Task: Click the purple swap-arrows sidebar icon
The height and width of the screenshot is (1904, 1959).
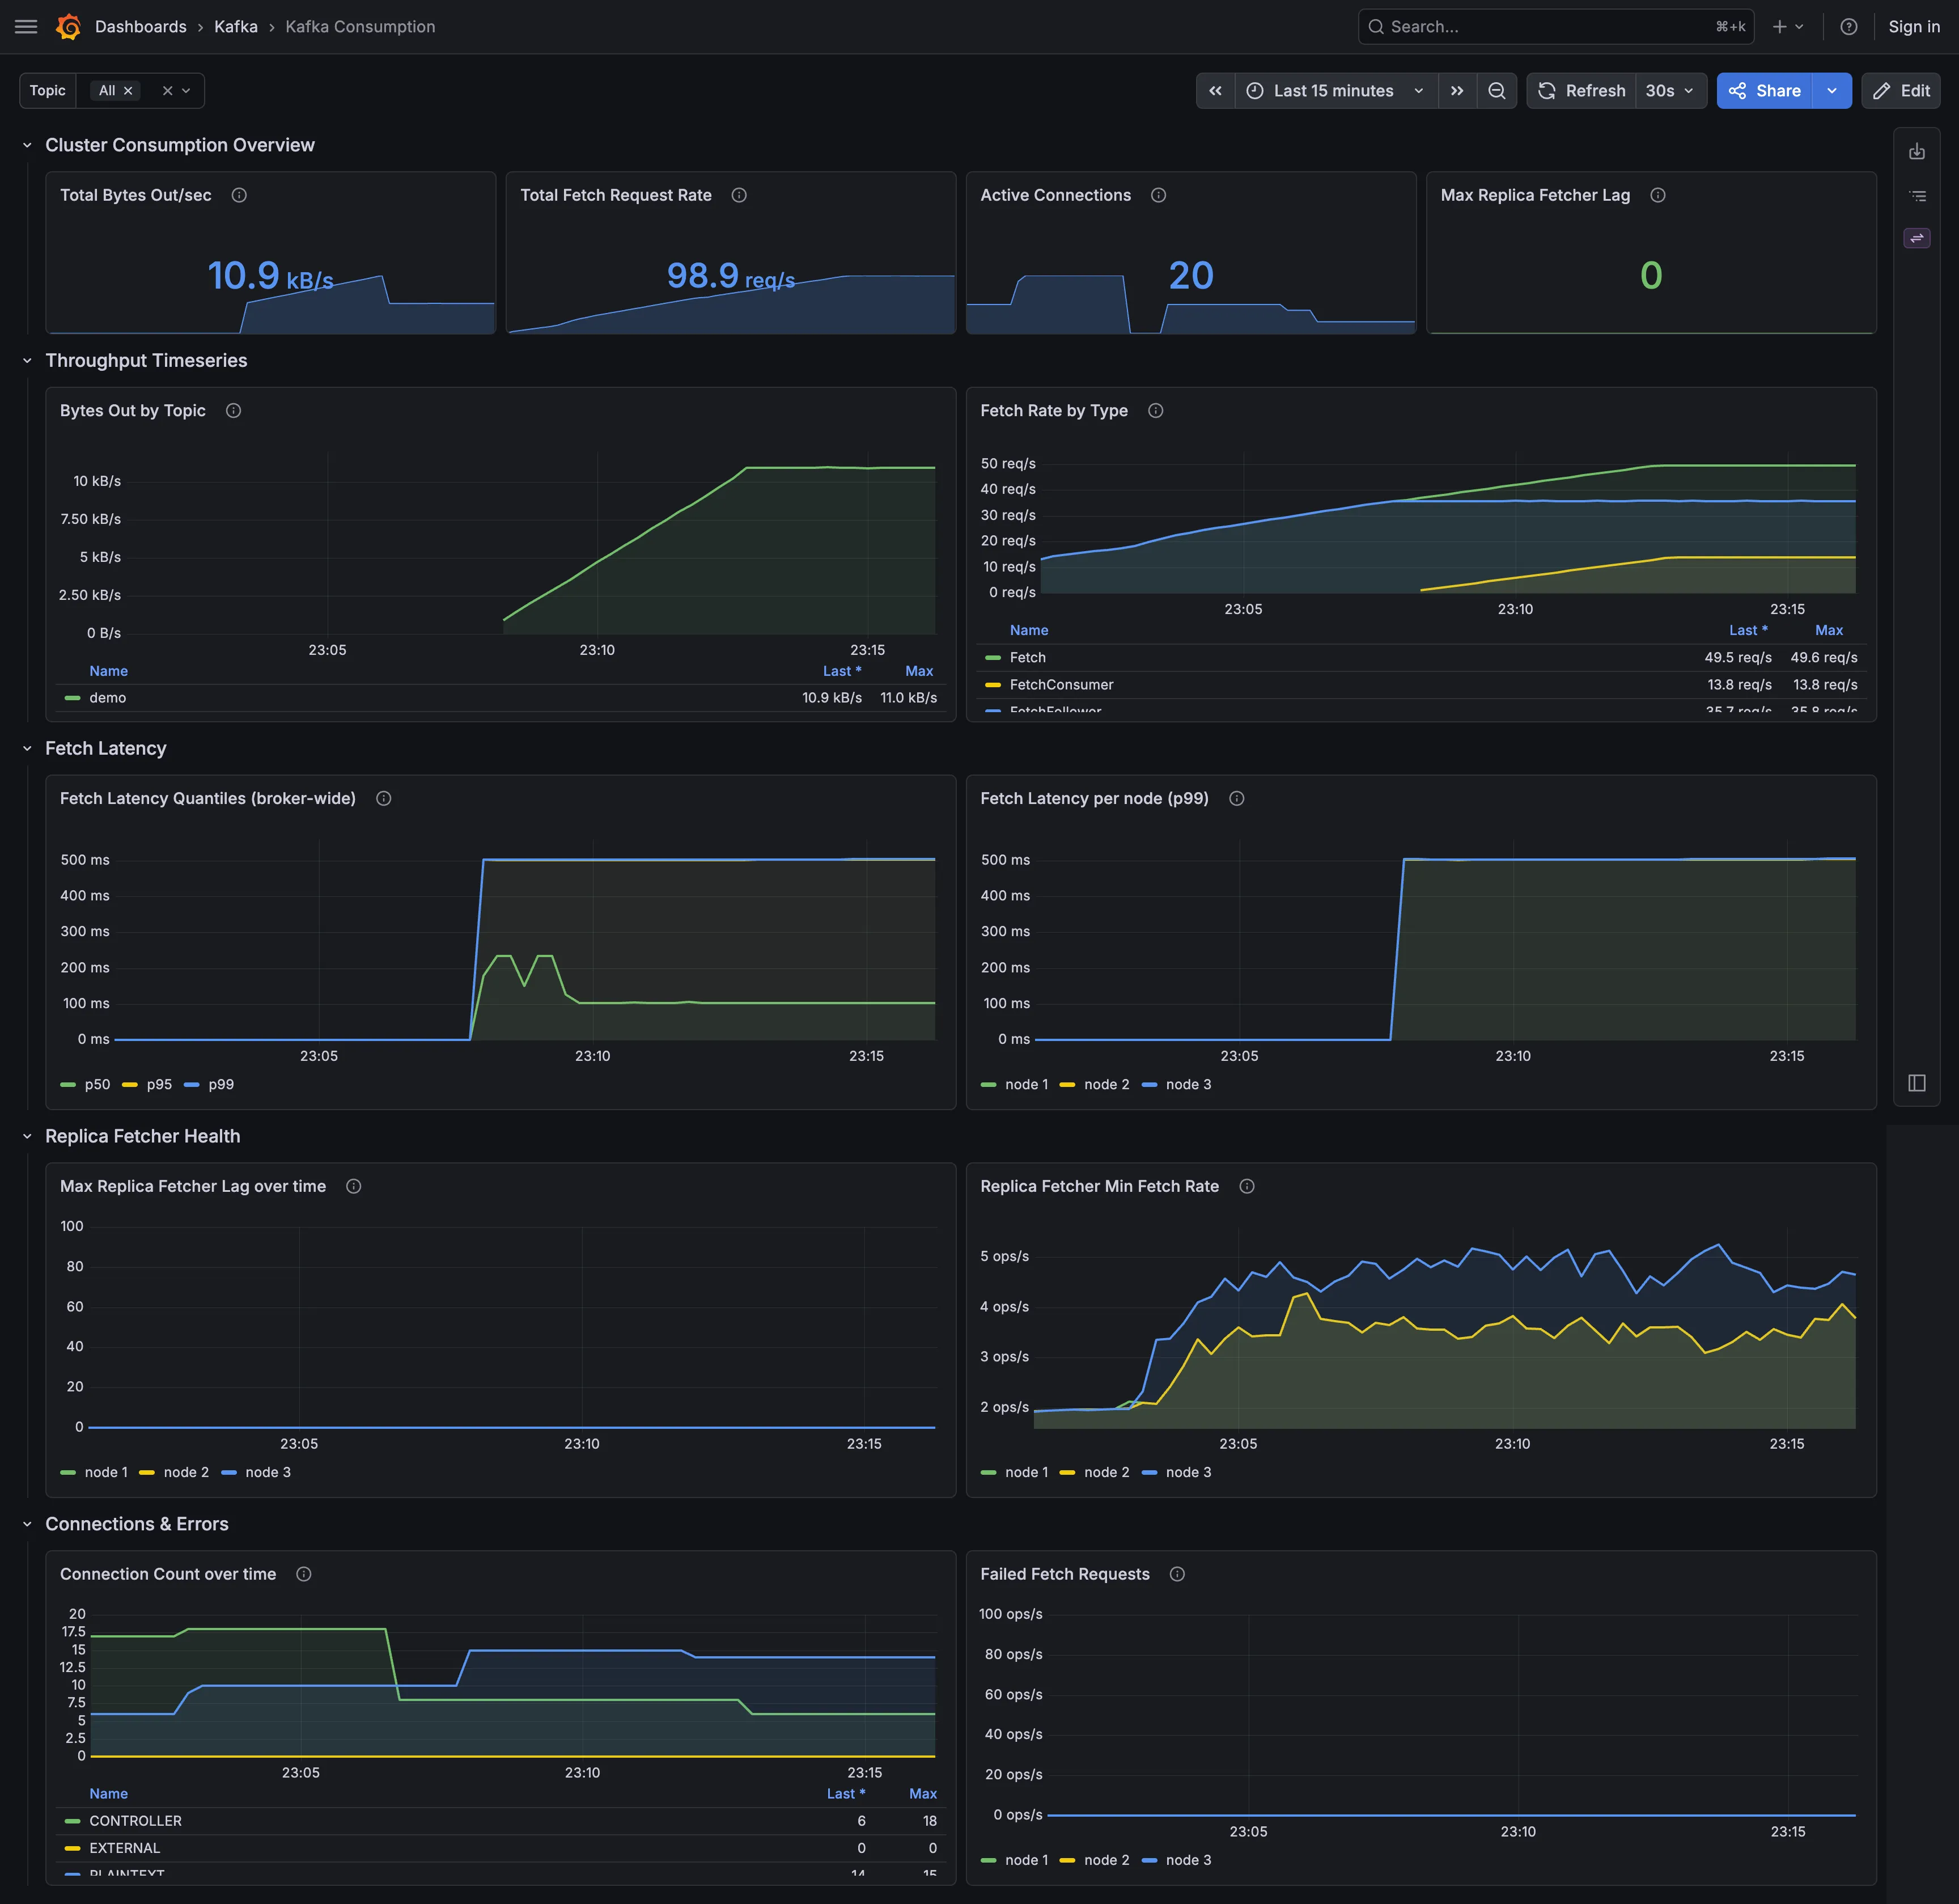Action: click(x=1916, y=238)
